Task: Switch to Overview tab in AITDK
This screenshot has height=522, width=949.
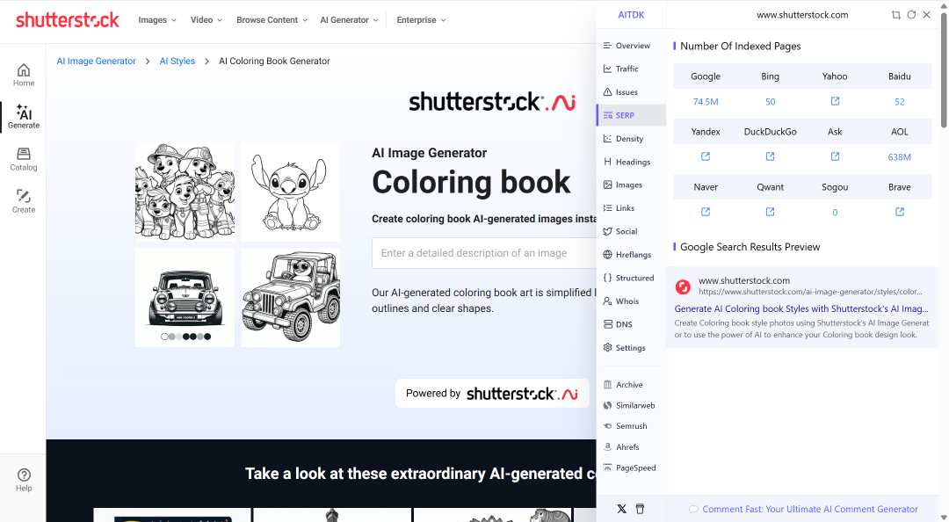Action: pyautogui.click(x=631, y=46)
